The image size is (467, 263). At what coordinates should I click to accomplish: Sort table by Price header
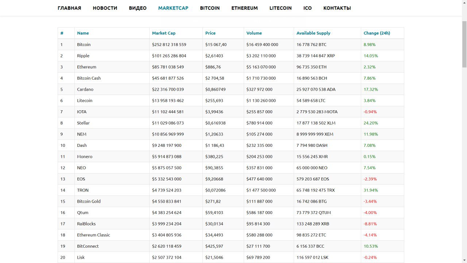pyautogui.click(x=211, y=33)
